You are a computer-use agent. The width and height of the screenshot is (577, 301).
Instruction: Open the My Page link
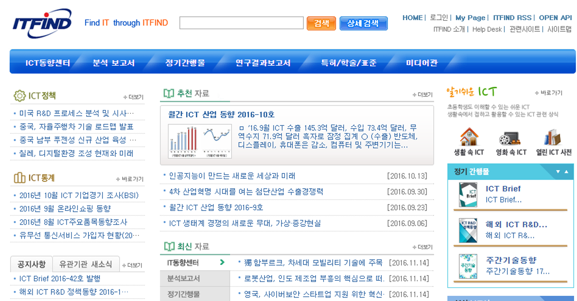[x=470, y=17]
